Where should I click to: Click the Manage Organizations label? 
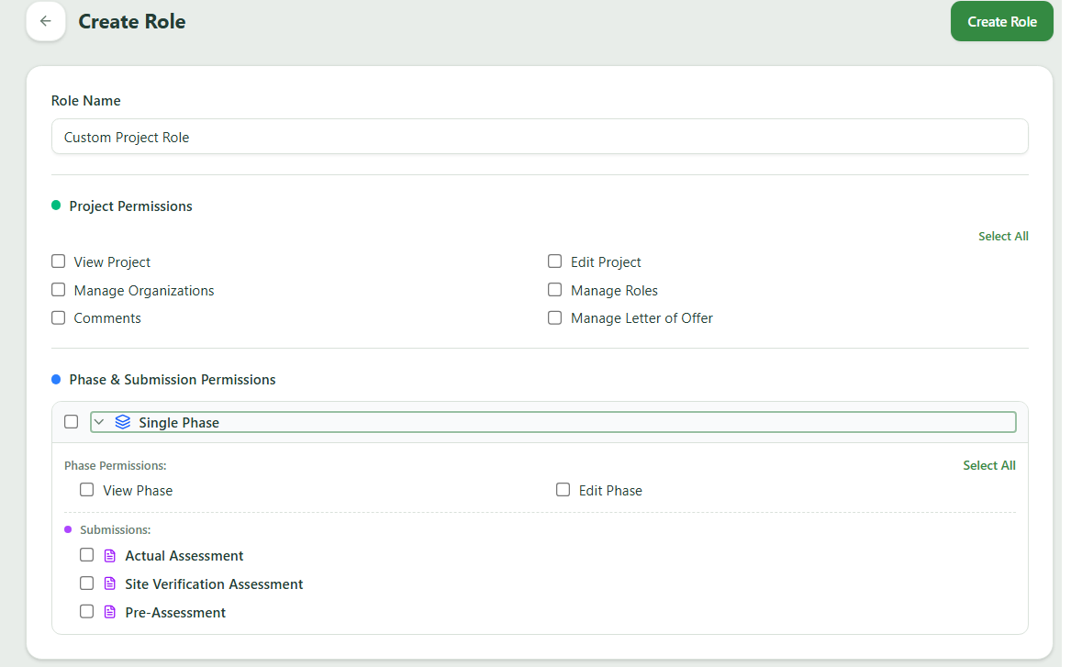click(x=144, y=291)
